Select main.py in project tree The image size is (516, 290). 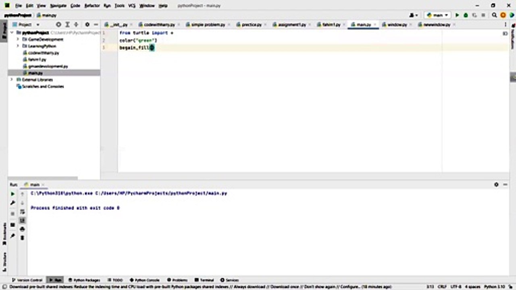pos(35,73)
